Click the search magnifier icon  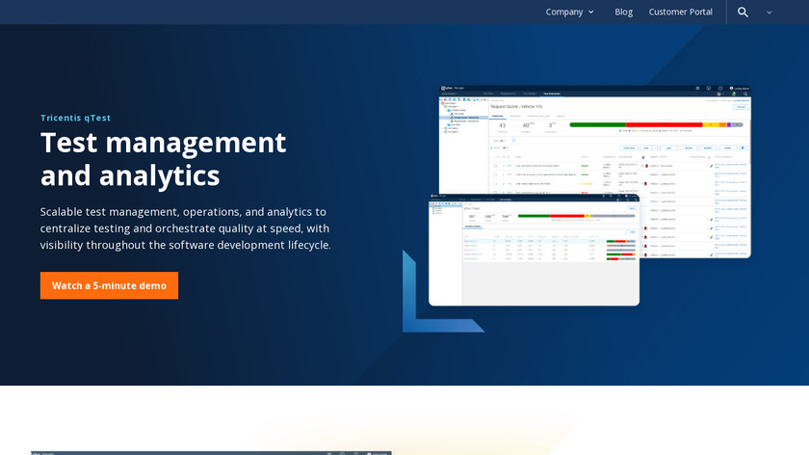pos(743,12)
